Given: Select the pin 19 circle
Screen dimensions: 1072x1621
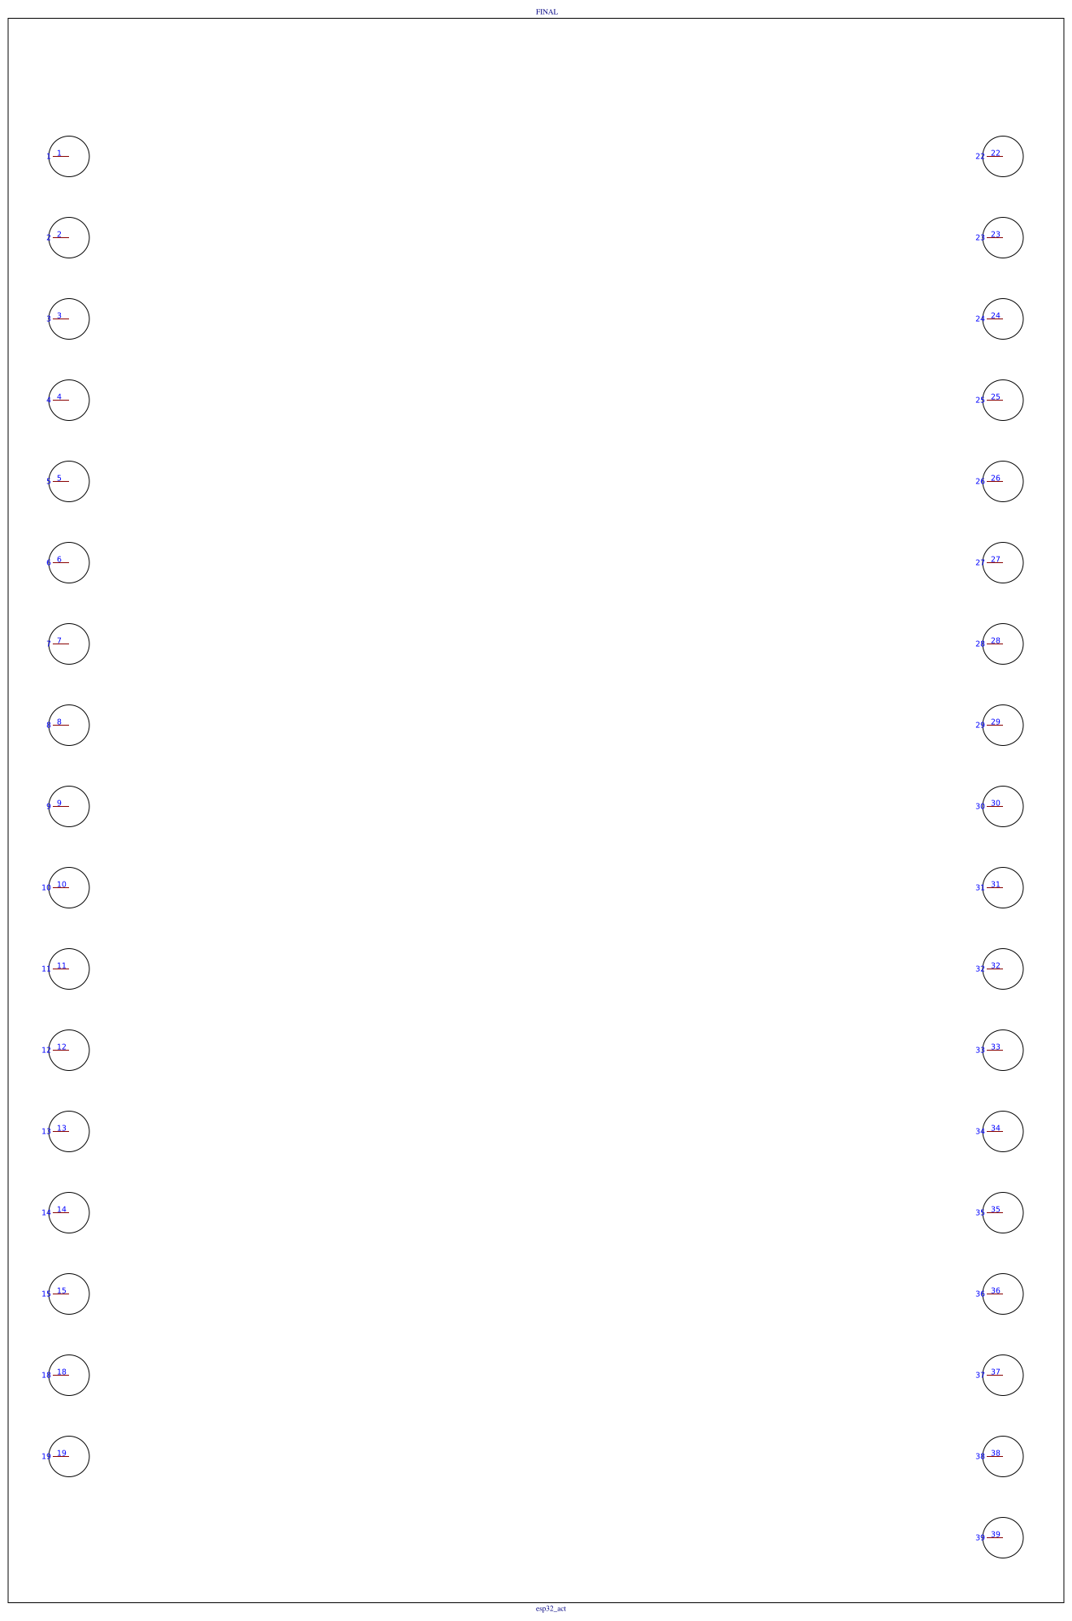Looking at the screenshot, I should [69, 1456].
